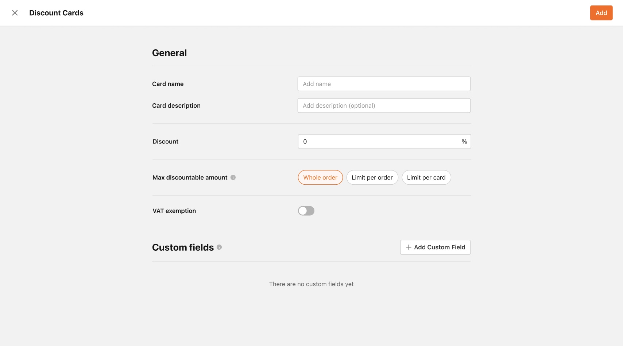
Task: Click the percent symbol in Discount field
Action: tap(464, 142)
